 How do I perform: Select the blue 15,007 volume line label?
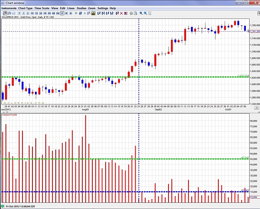245,191
